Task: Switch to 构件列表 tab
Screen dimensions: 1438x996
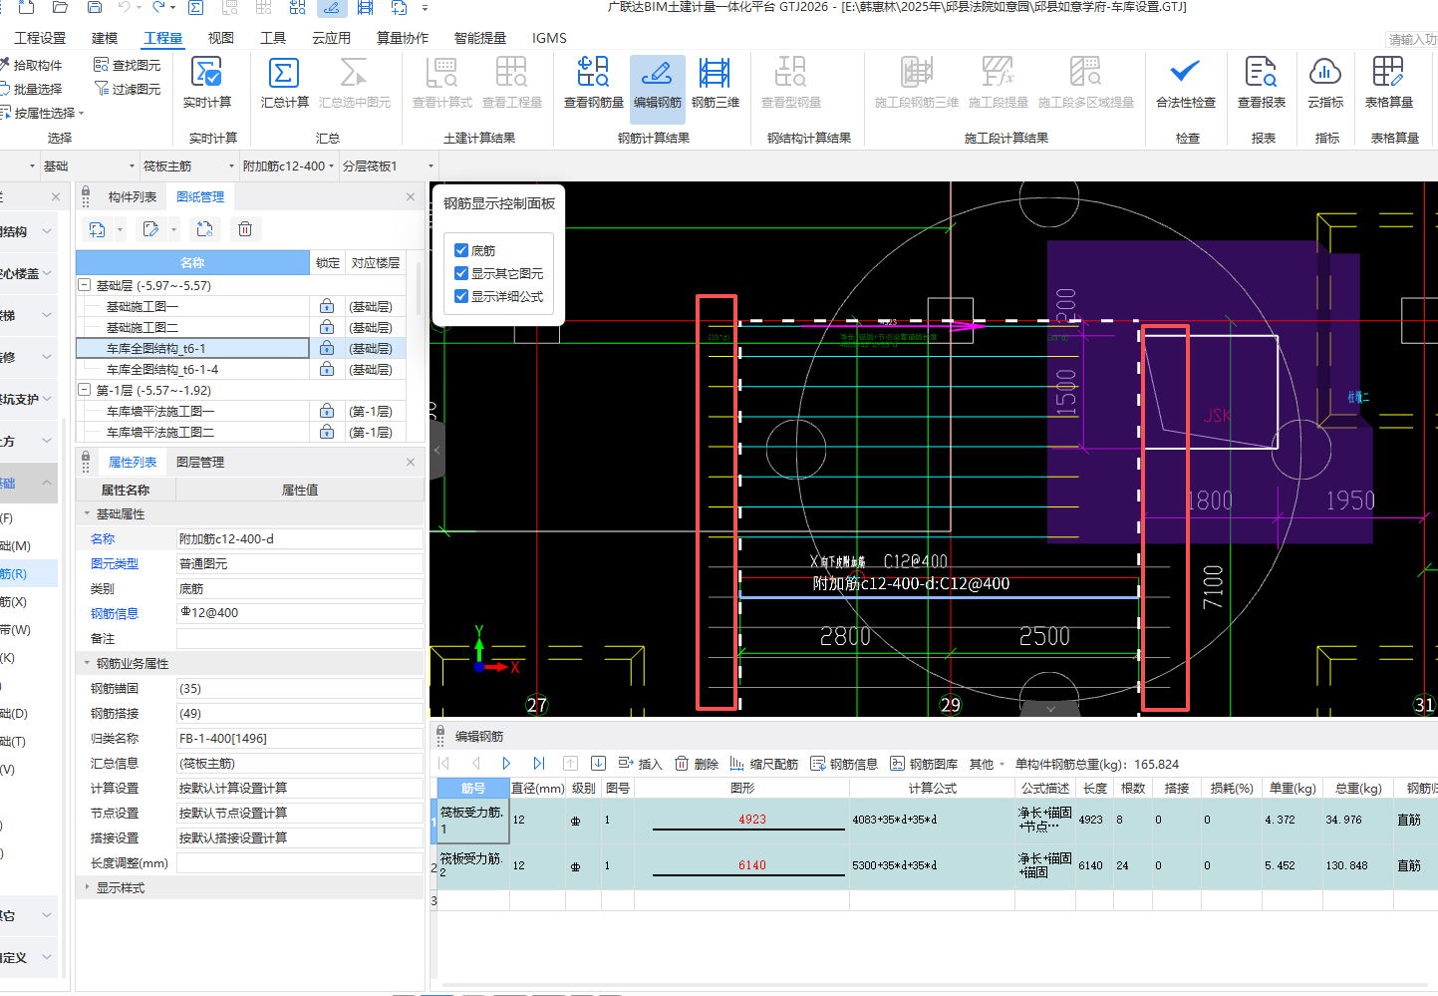Action: (132, 197)
